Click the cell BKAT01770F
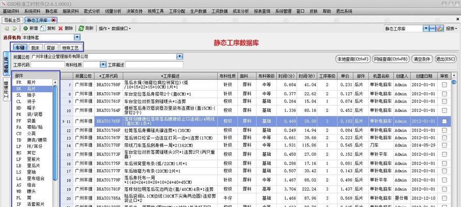The image size is (461, 207). coord(109,145)
